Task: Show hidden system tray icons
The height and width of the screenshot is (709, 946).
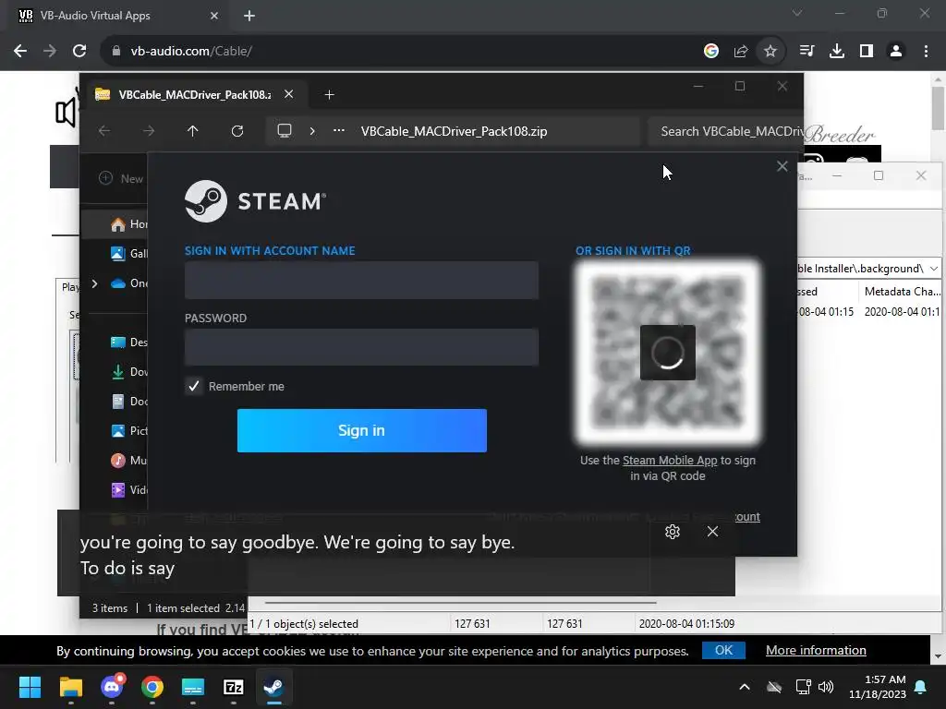Action: pyautogui.click(x=745, y=687)
